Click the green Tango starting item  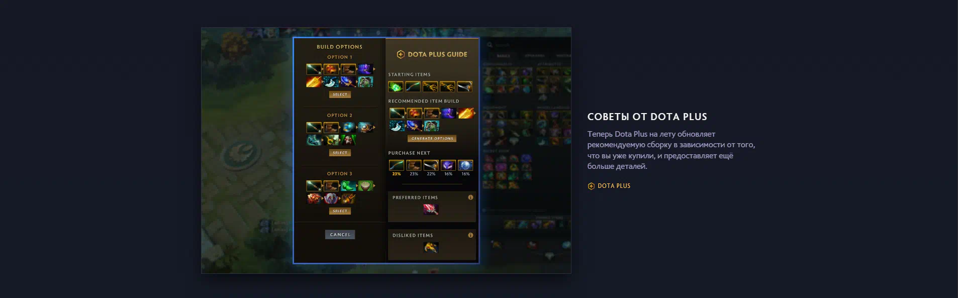pos(396,87)
